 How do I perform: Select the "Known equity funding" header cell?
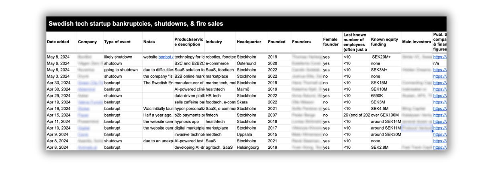point(384,42)
